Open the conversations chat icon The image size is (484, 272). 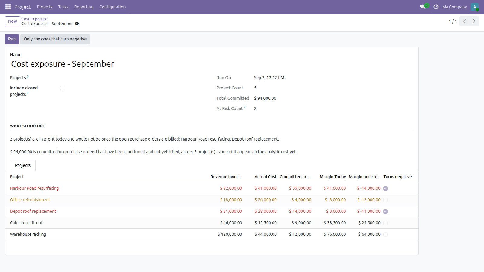[x=423, y=7]
